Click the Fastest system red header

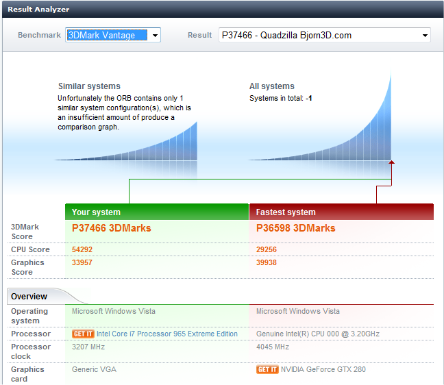click(341, 212)
